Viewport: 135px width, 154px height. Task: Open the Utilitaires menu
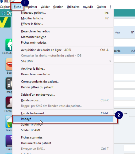point(73,7)
